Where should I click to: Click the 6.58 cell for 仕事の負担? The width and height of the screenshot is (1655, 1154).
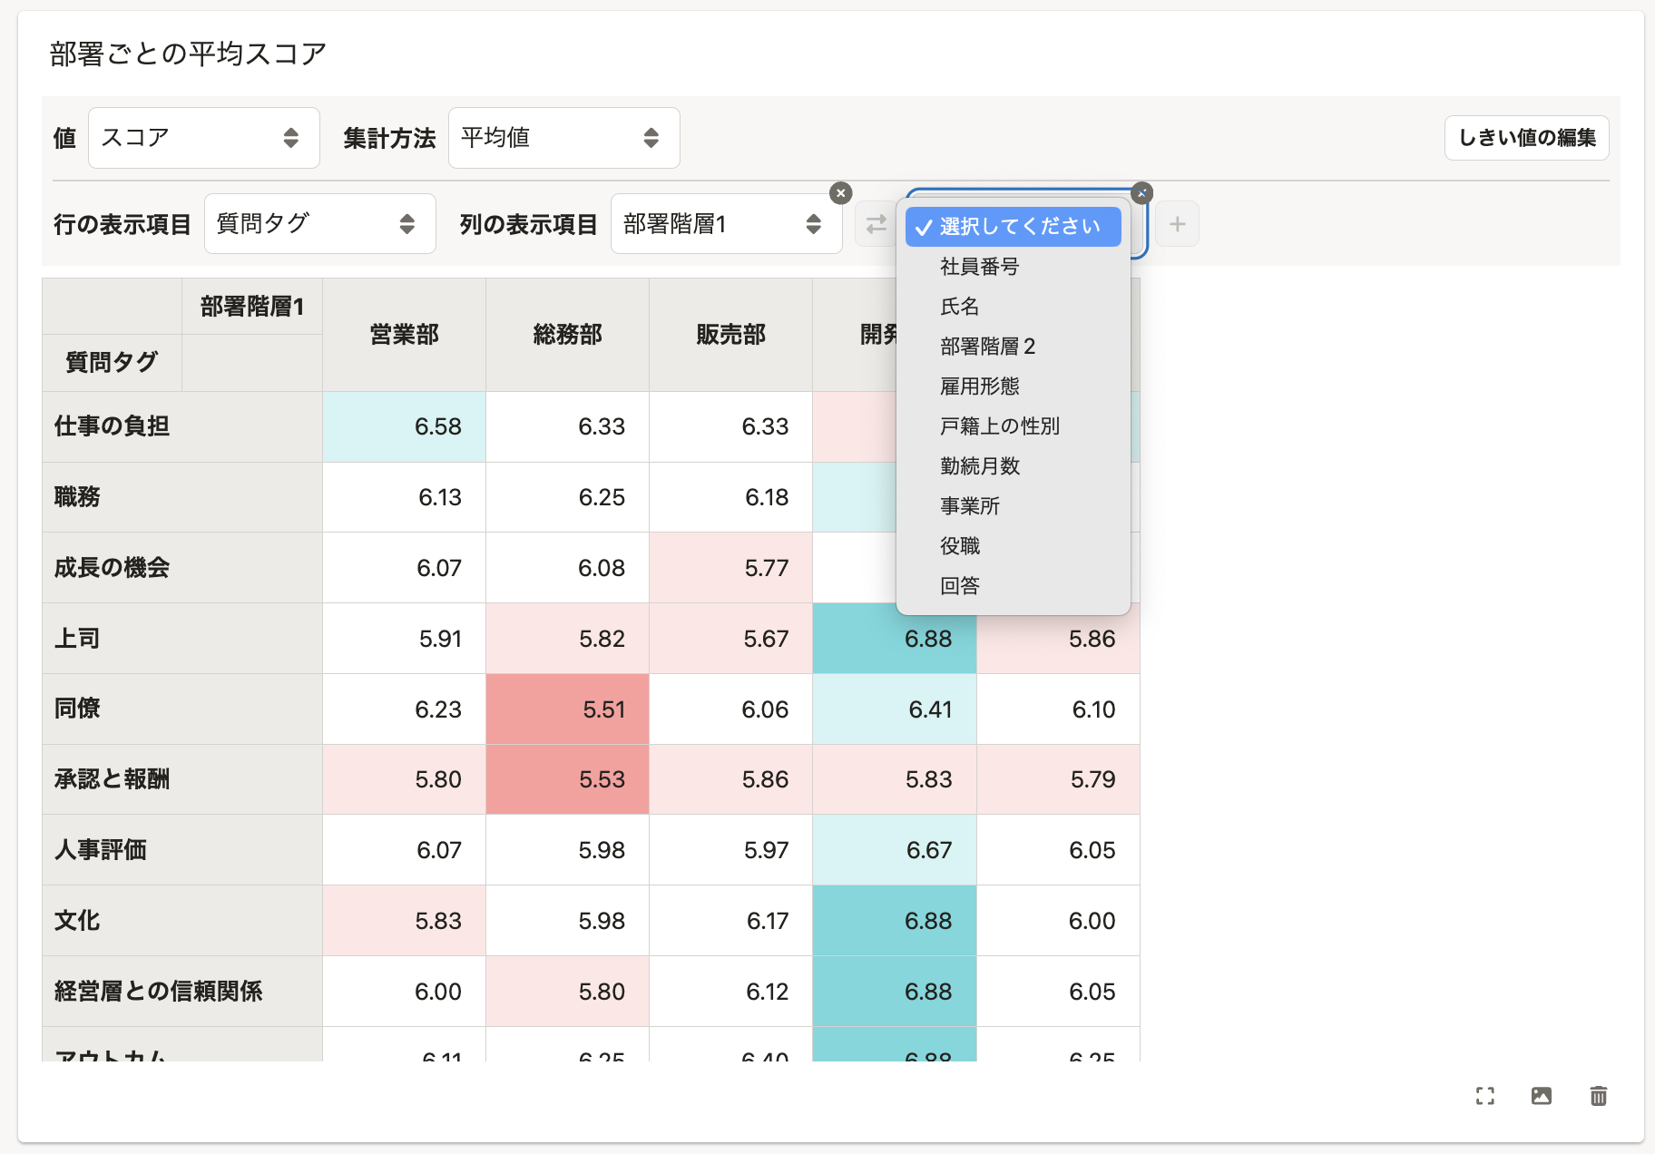405,426
